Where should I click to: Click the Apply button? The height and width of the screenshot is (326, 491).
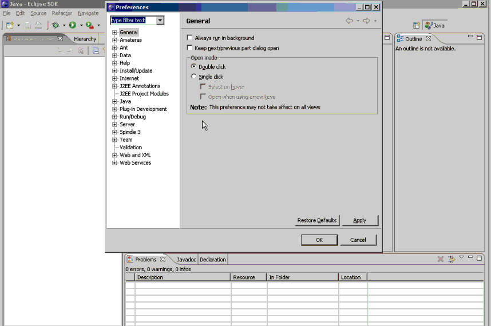click(x=360, y=220)
